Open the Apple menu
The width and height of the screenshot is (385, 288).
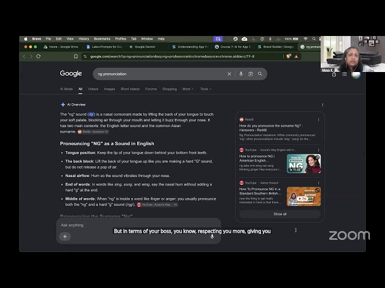tap(25, 38)
